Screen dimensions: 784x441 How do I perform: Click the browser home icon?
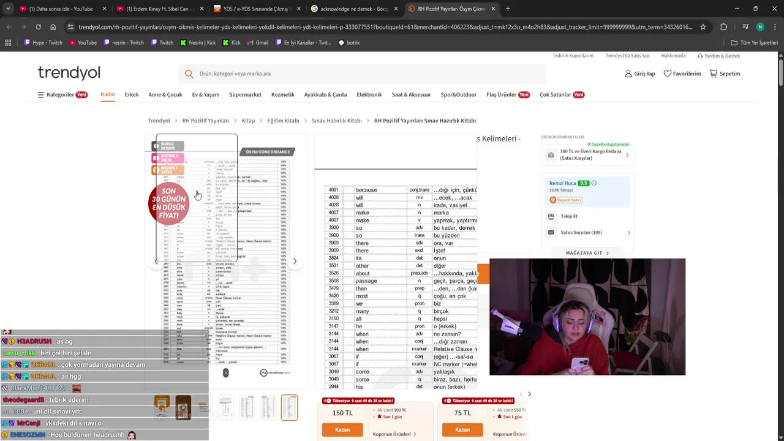[x=53, y=27]
